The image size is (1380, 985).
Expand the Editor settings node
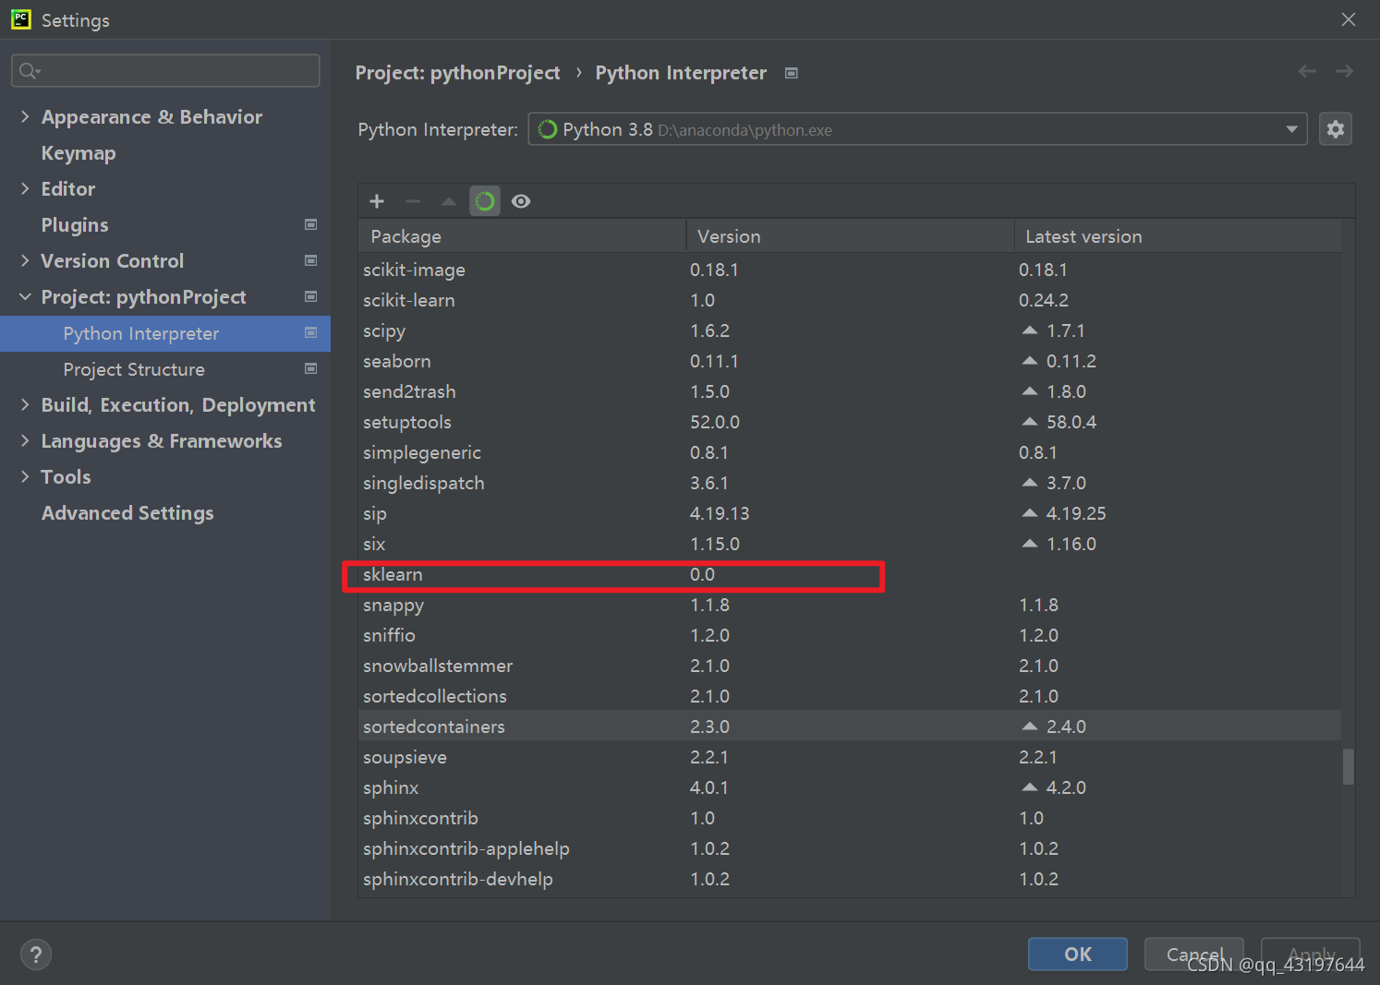pyautogui.click(x=25, y=188)
